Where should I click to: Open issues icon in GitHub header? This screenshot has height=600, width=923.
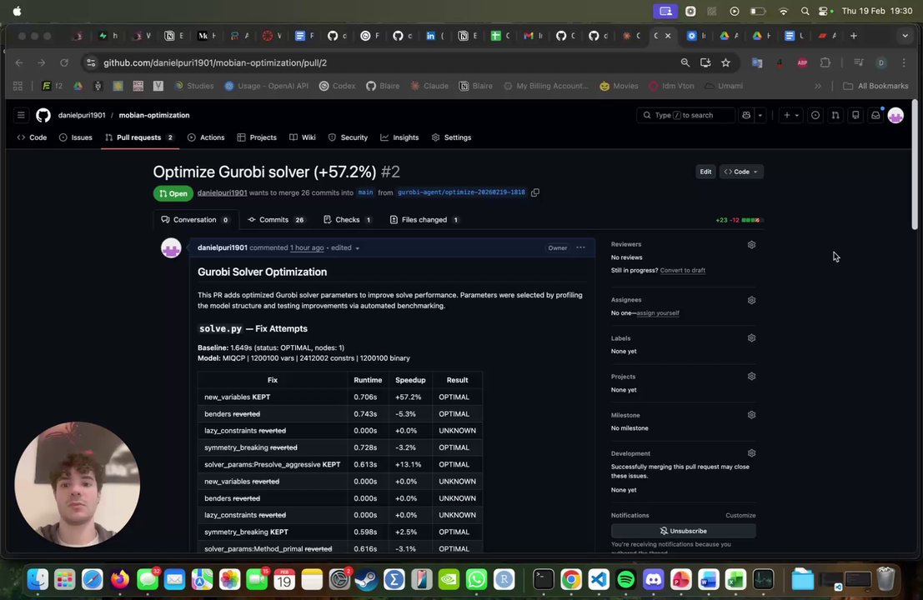(x=815, y=115)
